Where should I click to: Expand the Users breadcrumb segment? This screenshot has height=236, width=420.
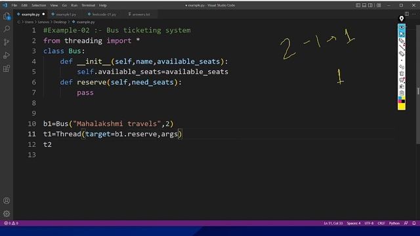(x=29, y=22)
